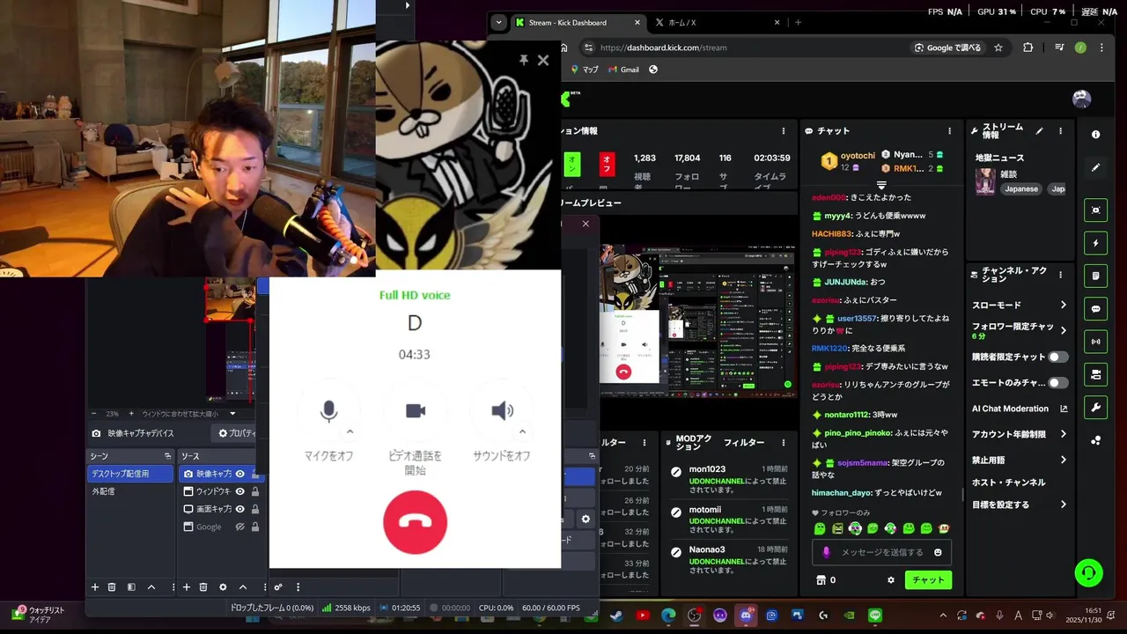This screenshot has width=1127, height=634.
Task: Hide the 画面キャプチャ source with its eye icon
Action: point(239,509)
